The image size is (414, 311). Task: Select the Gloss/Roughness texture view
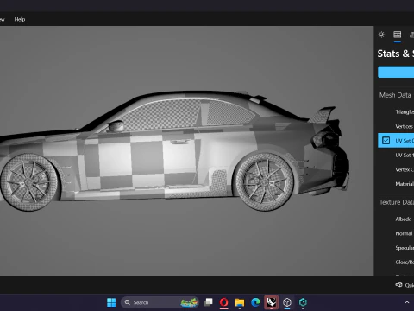click(405, 263)
